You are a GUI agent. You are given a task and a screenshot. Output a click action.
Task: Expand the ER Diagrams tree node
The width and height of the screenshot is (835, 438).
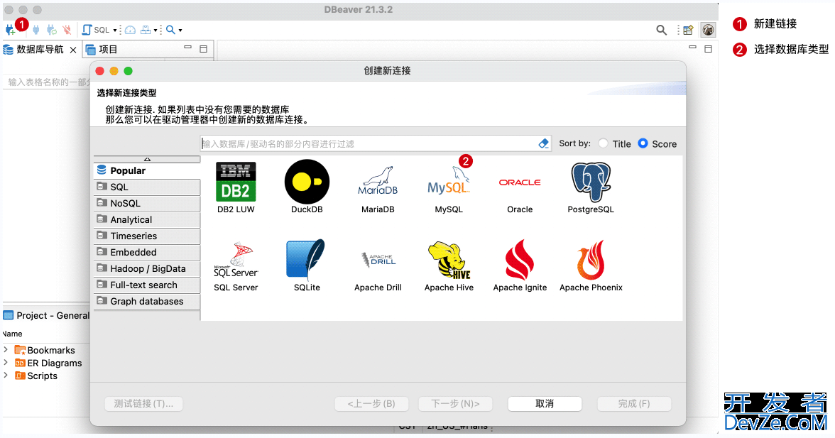pos(6,363)
